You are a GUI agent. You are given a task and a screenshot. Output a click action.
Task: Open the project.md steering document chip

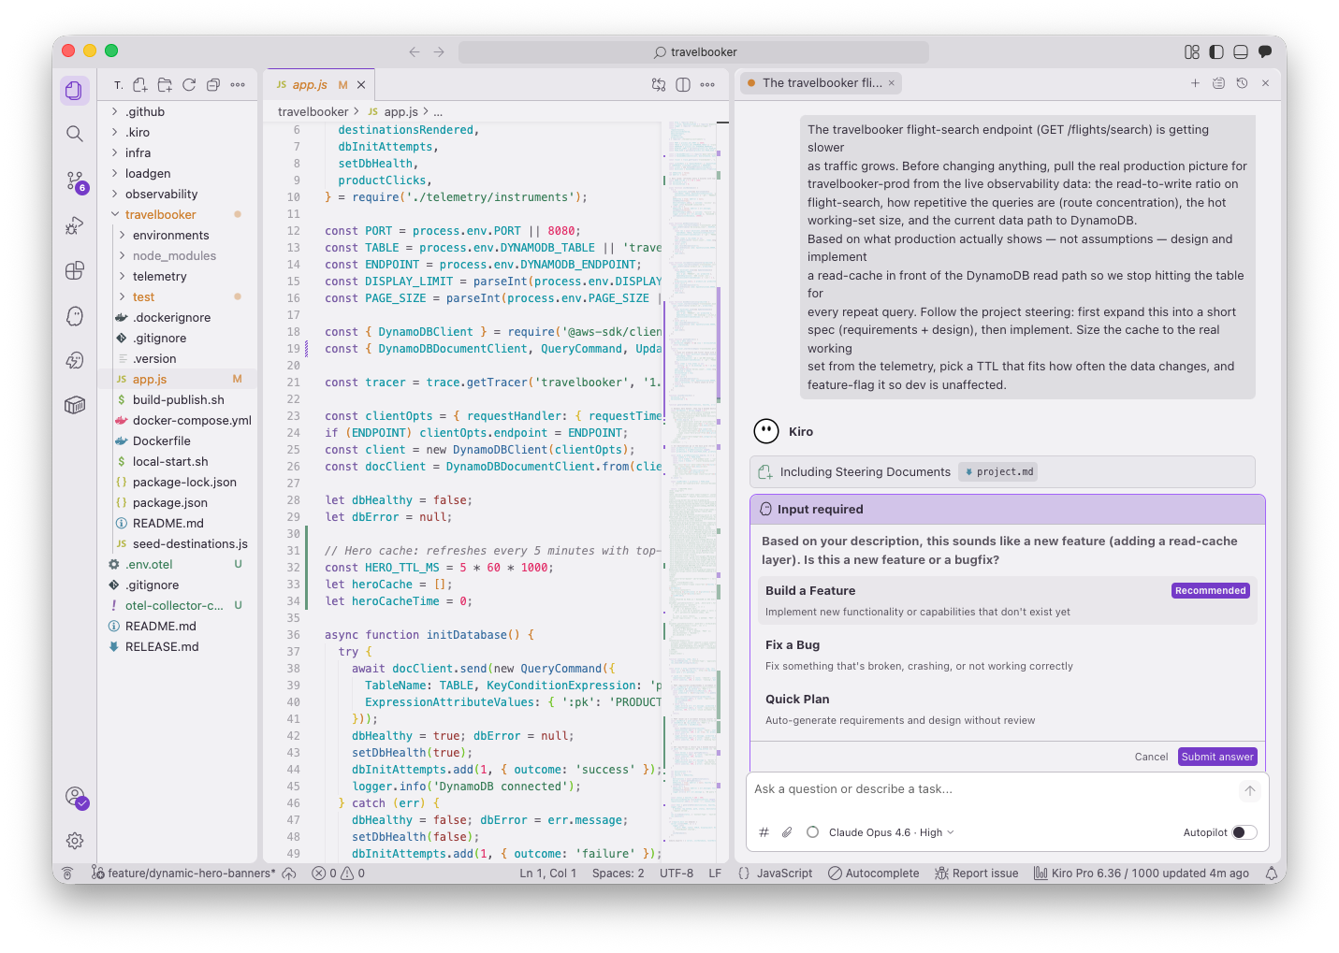pos(998,472)
